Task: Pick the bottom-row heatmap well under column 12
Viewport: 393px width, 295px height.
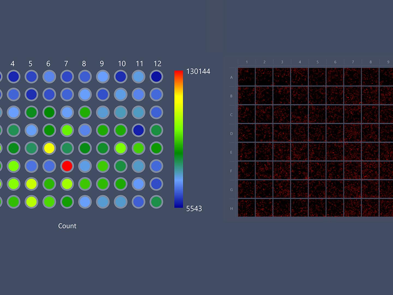Action: tap(156, 202)
